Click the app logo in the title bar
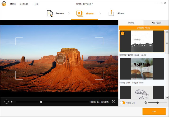The image size is (169, 117). [4, 4]
